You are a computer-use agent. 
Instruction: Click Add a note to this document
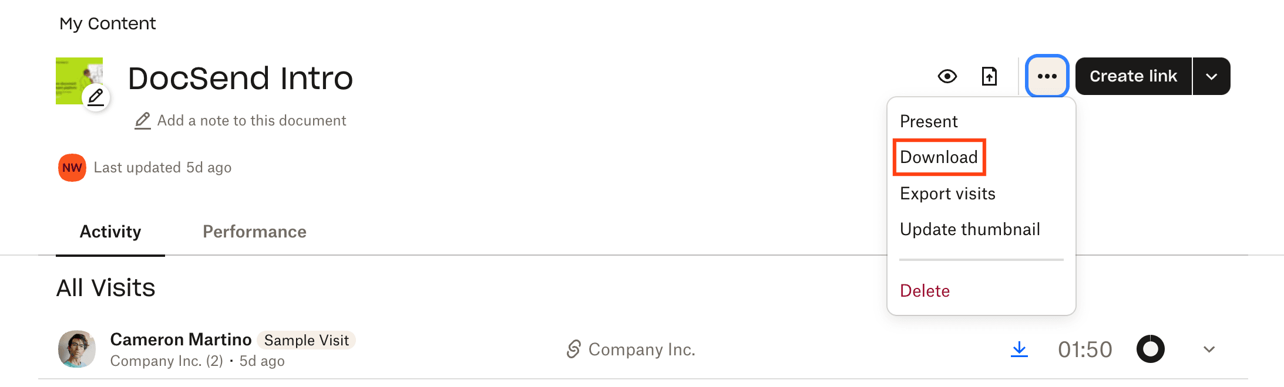coord(251,121)
